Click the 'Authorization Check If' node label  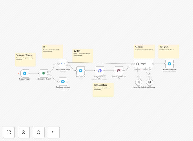click(x=44, y=79)
